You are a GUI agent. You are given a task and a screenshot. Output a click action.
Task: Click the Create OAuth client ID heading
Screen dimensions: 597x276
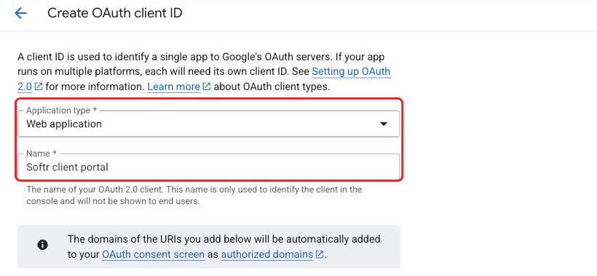[x=114, y=13]
